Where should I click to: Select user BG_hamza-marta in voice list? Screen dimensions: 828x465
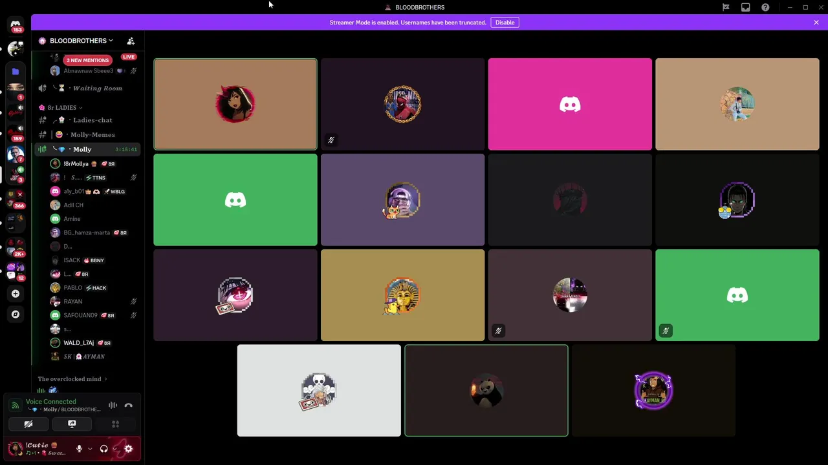94,232
